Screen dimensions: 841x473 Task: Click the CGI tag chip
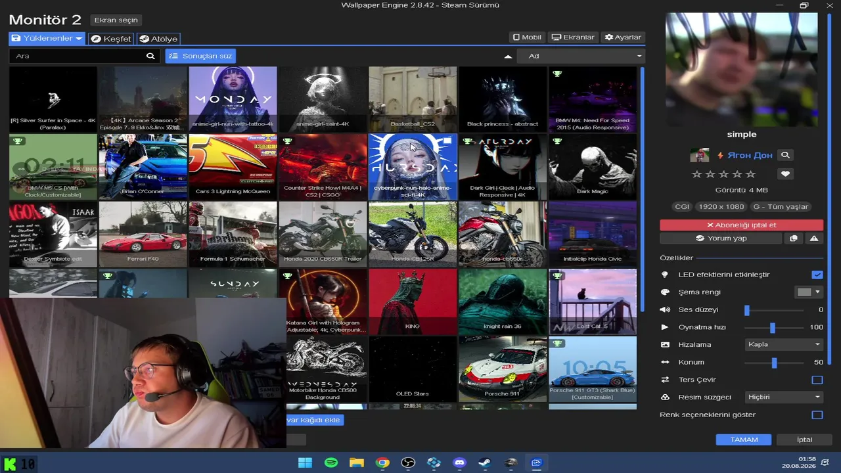point(682,207)
